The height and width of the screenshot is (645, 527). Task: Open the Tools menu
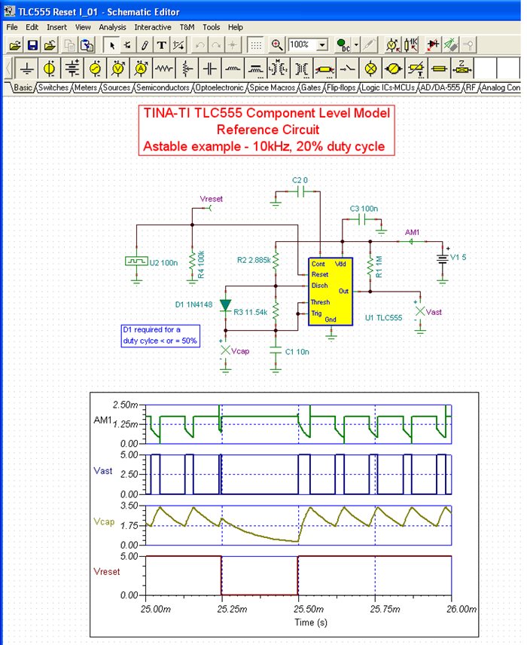point(212,27)
